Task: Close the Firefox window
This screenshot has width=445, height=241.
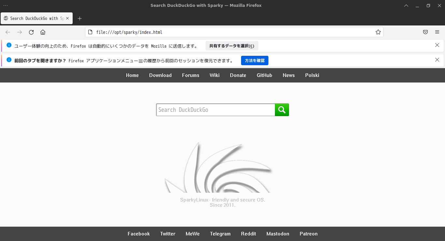Action: pos(439,6)
